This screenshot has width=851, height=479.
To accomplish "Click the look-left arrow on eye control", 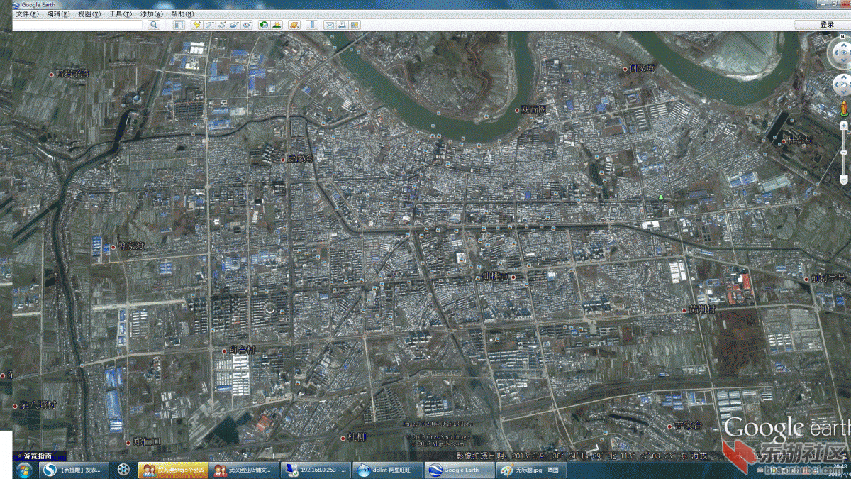I will [x=837, y=53].
